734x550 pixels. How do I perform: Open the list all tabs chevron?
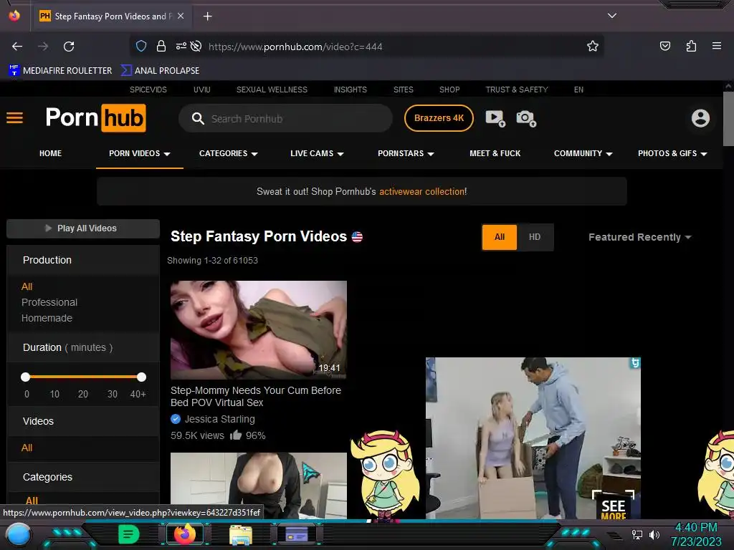[x=612, y=16]
